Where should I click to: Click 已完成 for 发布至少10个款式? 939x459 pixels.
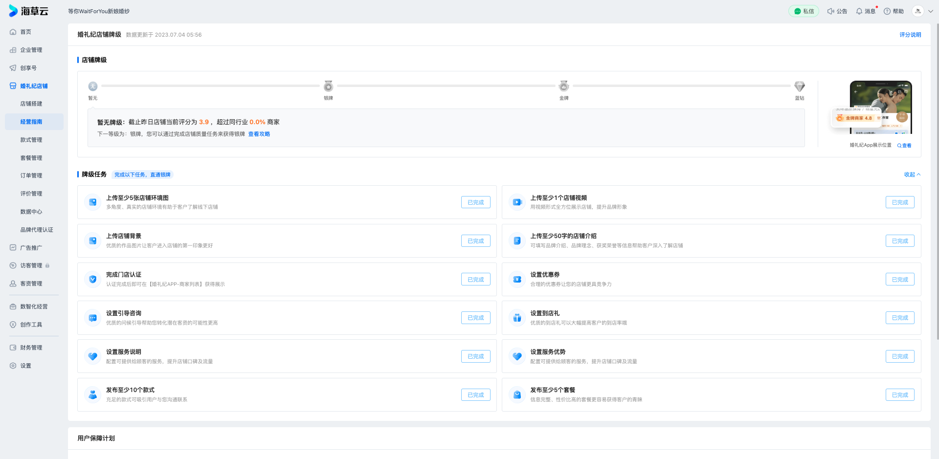point(475,395)
